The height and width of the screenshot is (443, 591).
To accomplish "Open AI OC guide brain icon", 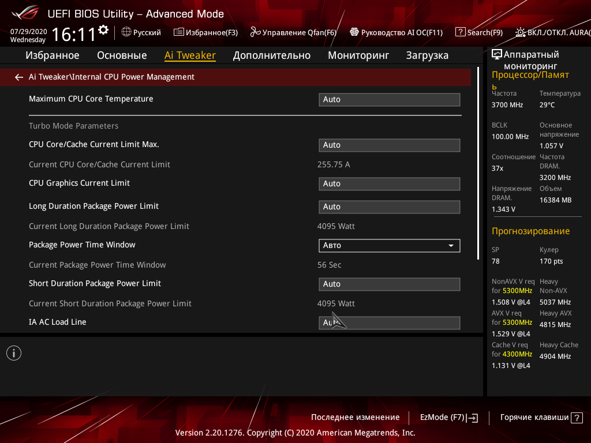I will [354, 32].
